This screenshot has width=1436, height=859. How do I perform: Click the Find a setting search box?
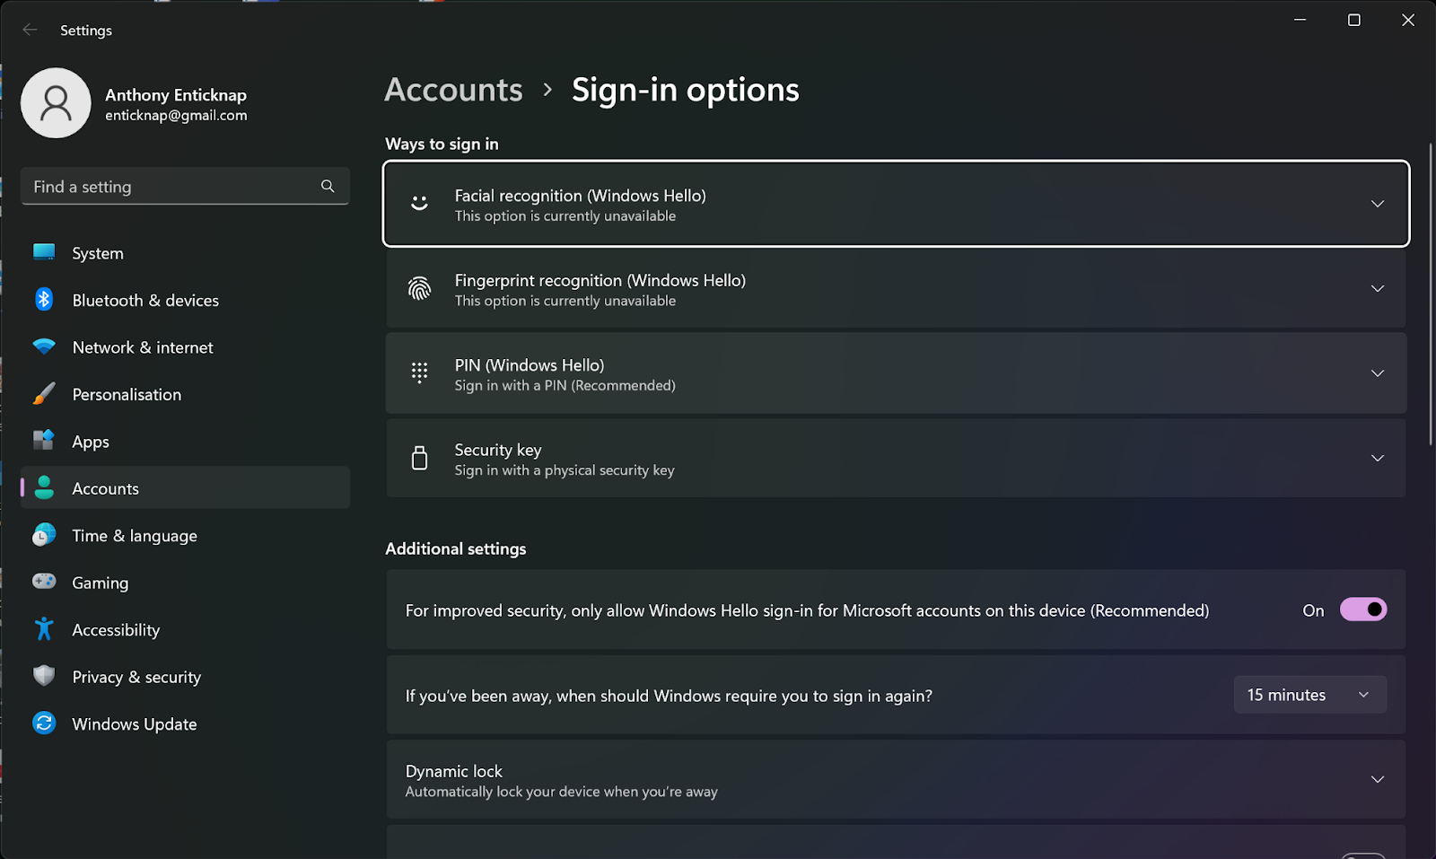tap(185, 186)
